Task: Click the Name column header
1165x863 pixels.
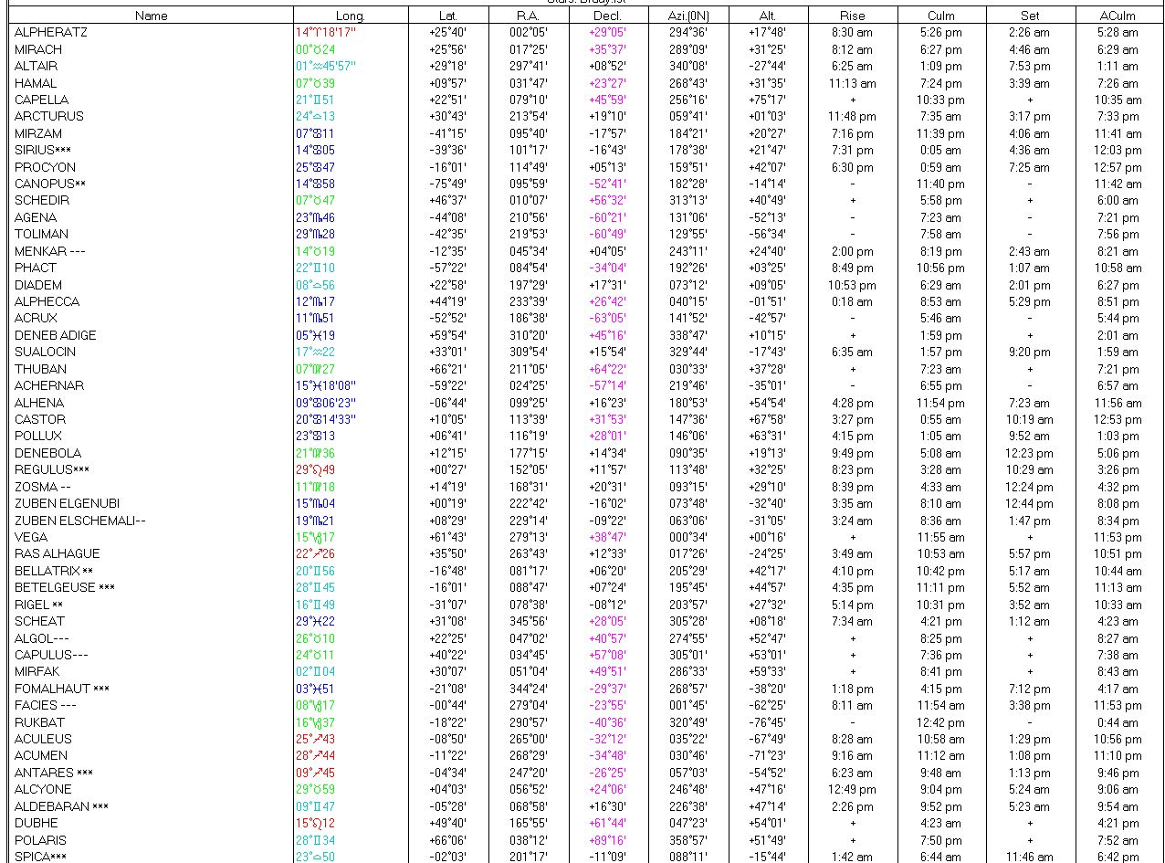Action: click(x=151, y=16)
